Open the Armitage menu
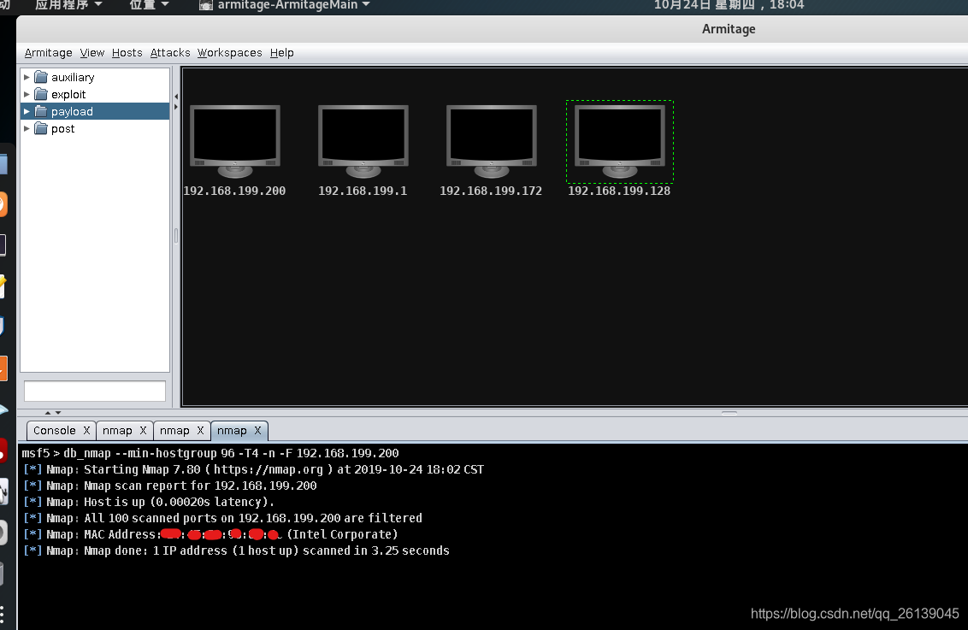The image size is (968, 630). tap(48, 53)
